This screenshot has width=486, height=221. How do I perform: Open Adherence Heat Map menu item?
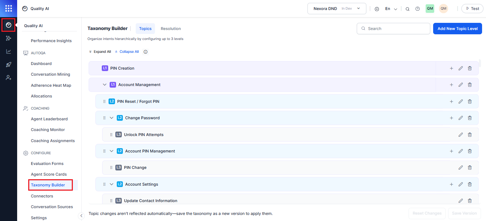point(51,85)
